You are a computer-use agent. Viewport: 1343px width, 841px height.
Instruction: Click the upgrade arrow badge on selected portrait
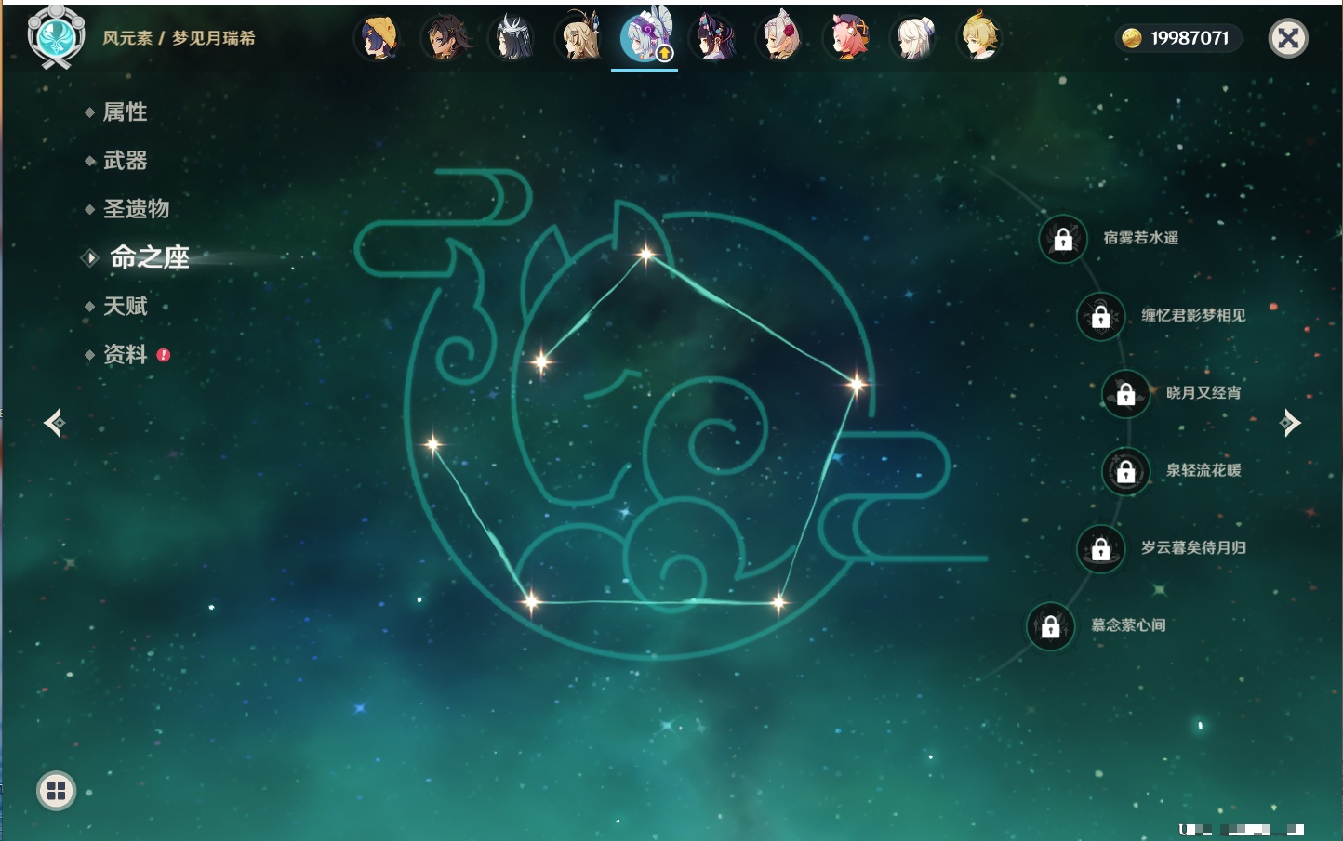click(x=665, y=54)
